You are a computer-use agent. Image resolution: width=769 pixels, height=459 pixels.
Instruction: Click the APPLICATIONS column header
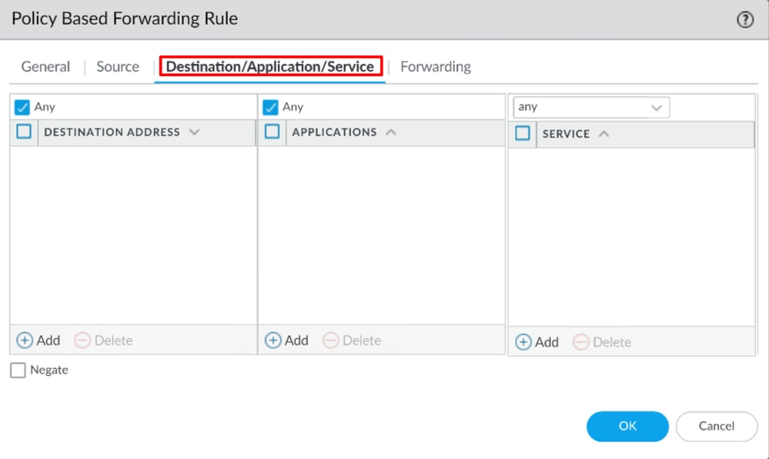334,132
